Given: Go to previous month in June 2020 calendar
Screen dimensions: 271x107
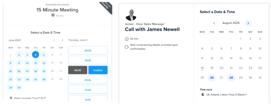Looking at the screenshot, I should tap(55, 40).
